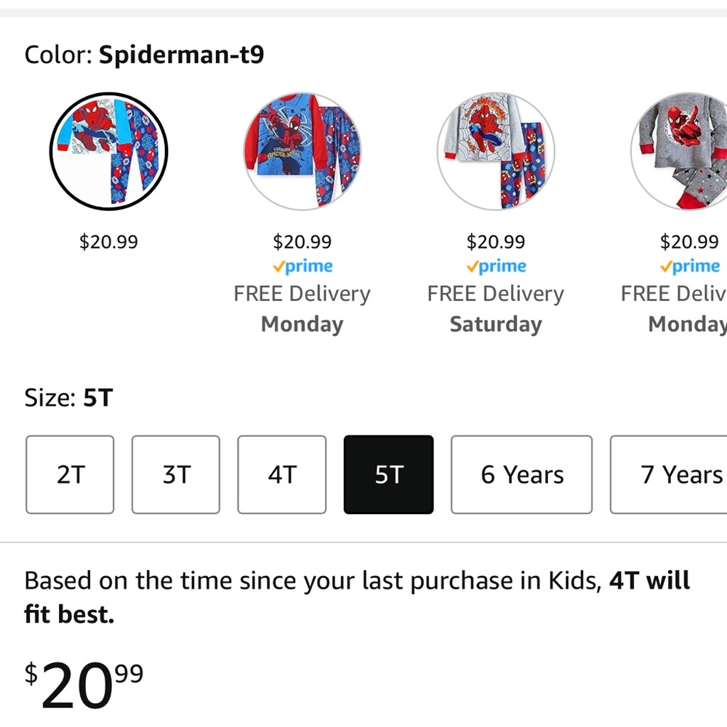This screenshot has width=727, height=727.
Task: Select the recommended 4T size
Action: click(281, 474)
